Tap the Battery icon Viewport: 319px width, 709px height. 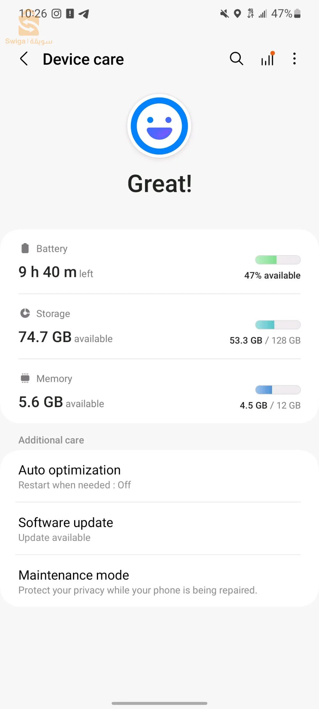click(25, 248)
